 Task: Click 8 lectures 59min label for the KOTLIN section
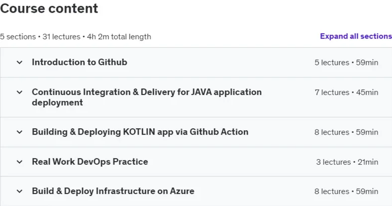pyautogui.click(x=346, y=132)
